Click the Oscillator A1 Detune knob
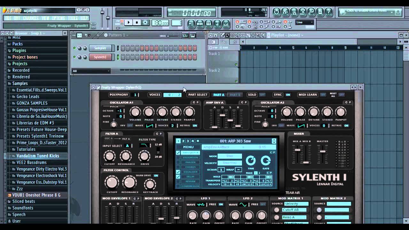Image resolution: width=409 pixels, height=230 pixels. point(162,112)
